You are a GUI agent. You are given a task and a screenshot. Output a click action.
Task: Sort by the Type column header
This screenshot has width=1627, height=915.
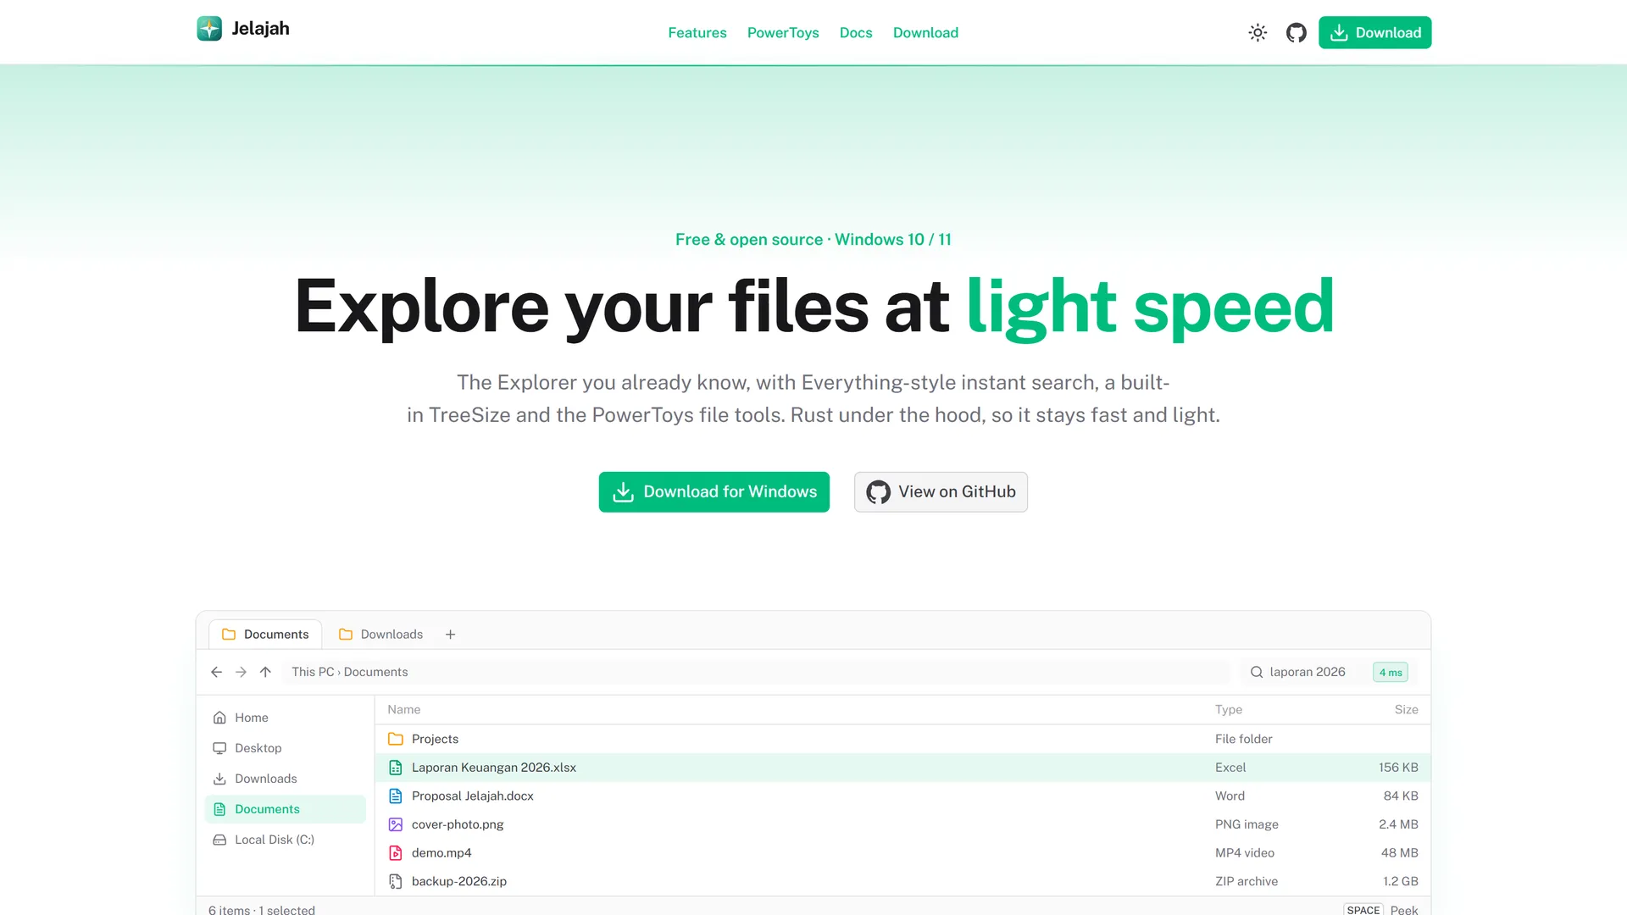click(x=1228, y=710)
